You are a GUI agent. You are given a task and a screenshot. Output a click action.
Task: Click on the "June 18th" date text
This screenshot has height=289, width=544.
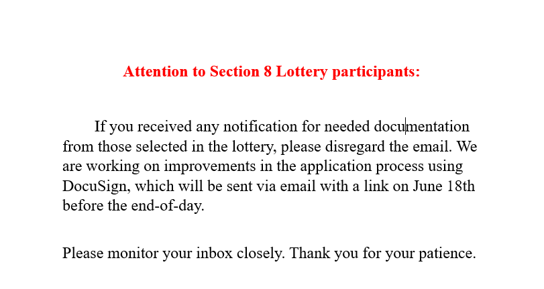tap(444, 186)
